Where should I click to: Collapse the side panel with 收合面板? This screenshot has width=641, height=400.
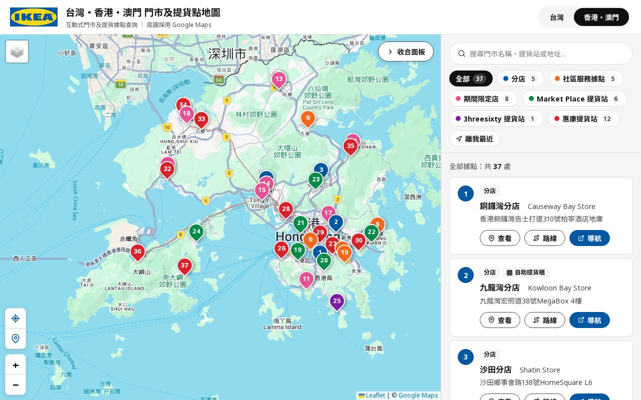coord(406,51)
